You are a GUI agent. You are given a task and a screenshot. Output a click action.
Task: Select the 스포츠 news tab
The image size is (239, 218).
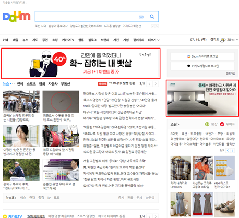pos(31,84)
